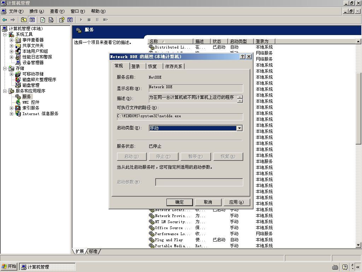Viewport: 362px width, 272px height.
Task: Click the Help toolbar icon
Action: 62,20
